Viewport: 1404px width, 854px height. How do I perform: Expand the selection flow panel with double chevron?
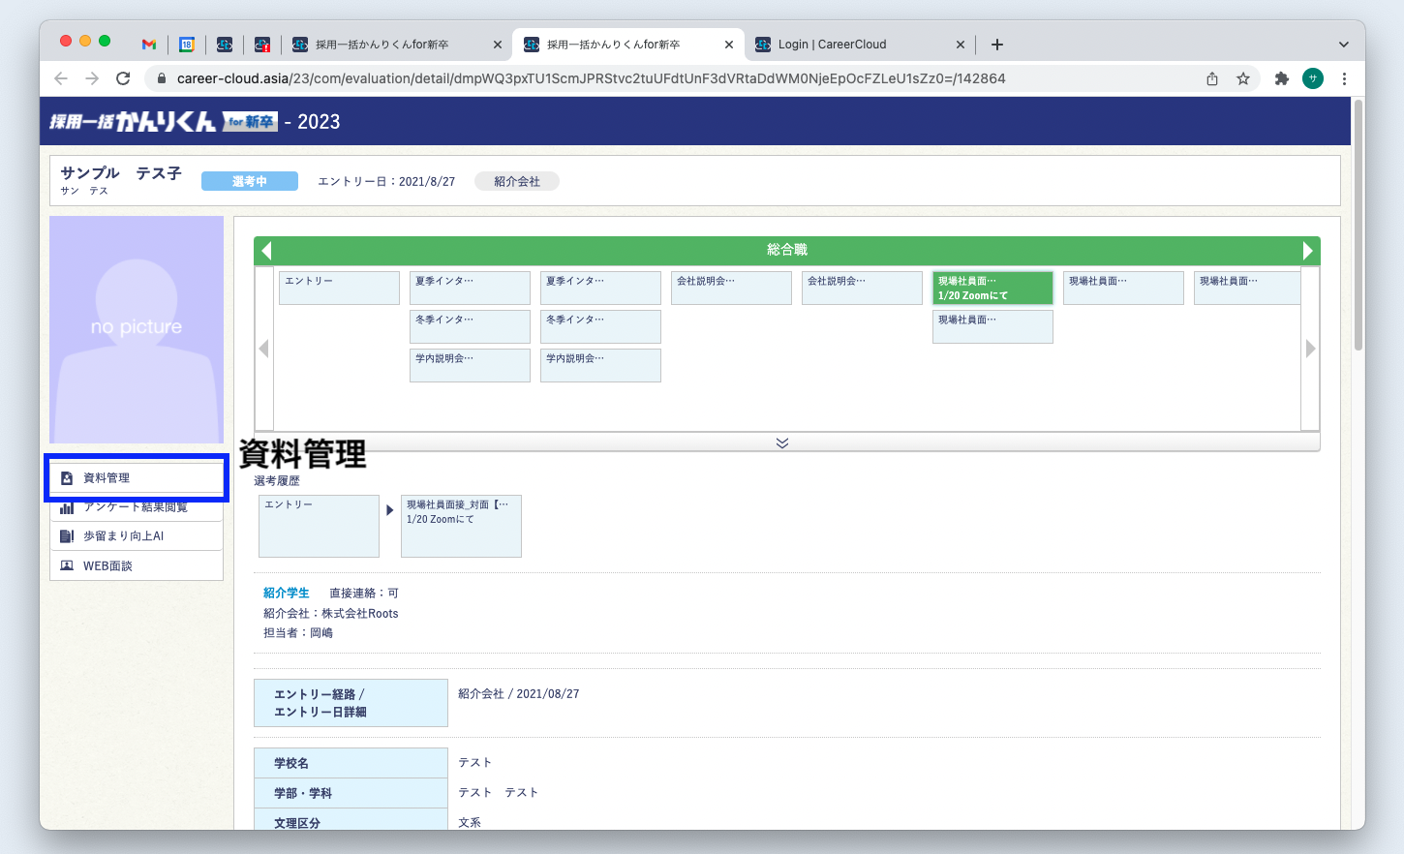pyautogui.click(x=782, y=442)
